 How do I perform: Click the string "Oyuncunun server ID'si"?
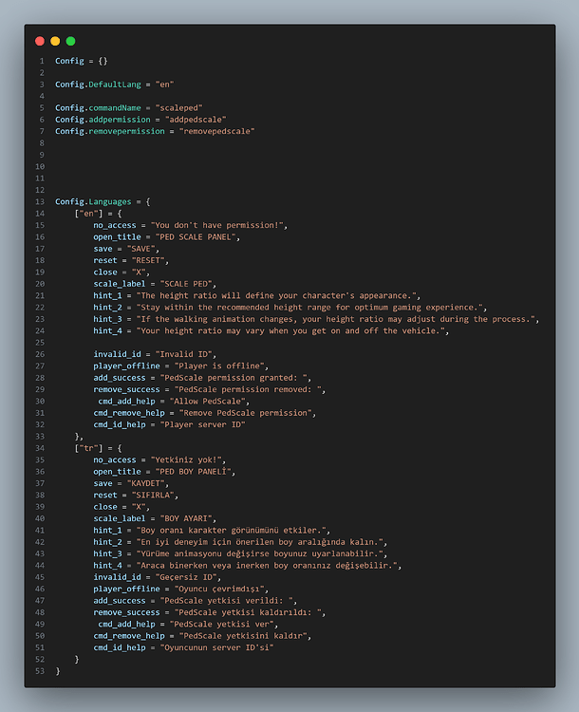coord(217,648)
